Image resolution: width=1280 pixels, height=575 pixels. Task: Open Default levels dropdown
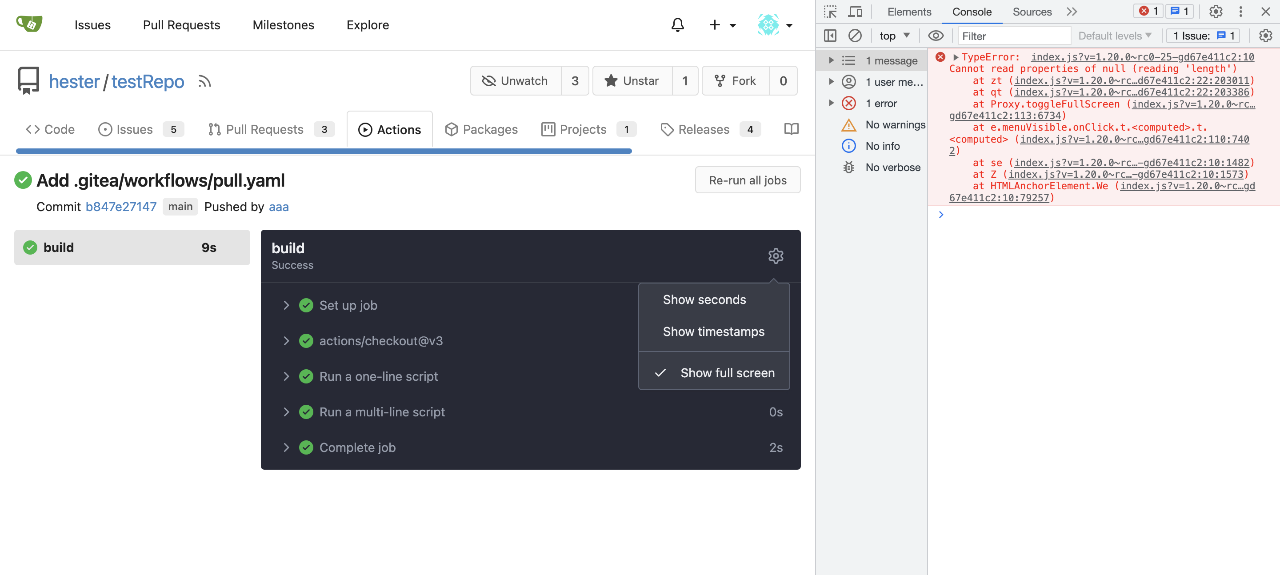1115,36
